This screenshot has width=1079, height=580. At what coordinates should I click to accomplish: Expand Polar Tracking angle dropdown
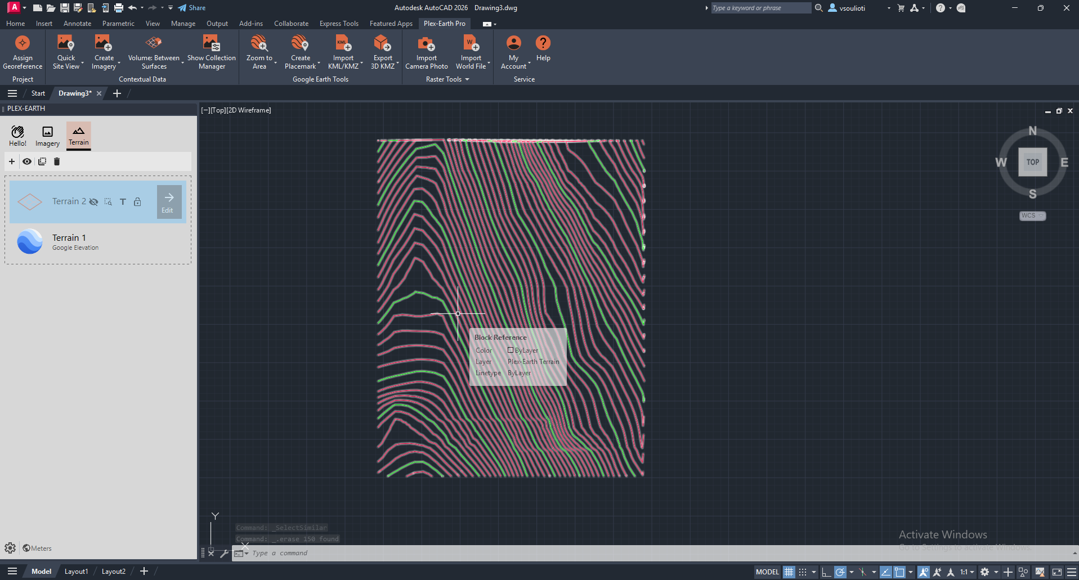[x=852, y=572]
